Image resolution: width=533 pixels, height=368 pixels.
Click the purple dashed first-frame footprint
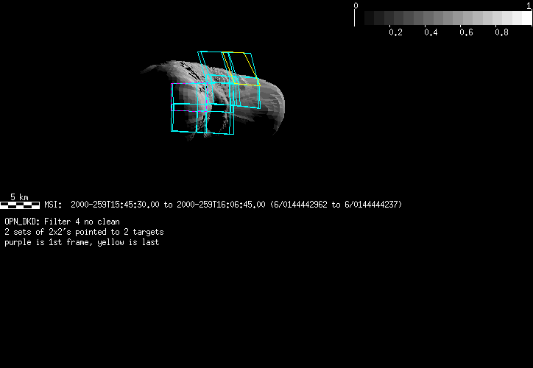click(x=189, y=97)
